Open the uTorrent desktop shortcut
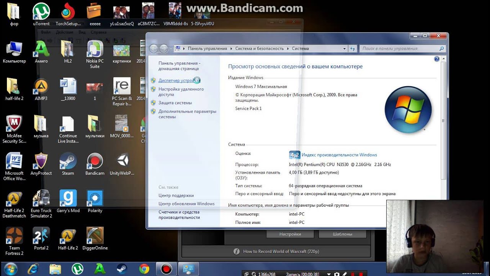 (x=41, y=15)
